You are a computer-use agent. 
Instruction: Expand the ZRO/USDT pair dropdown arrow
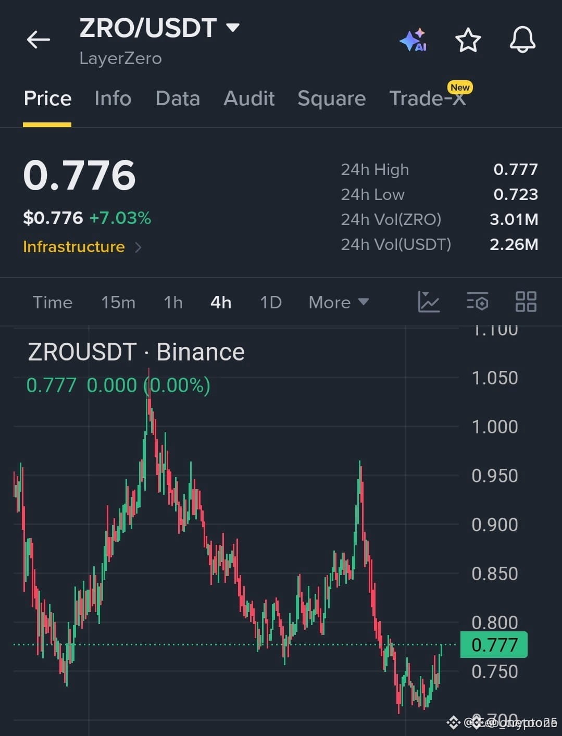click(232, 27)
